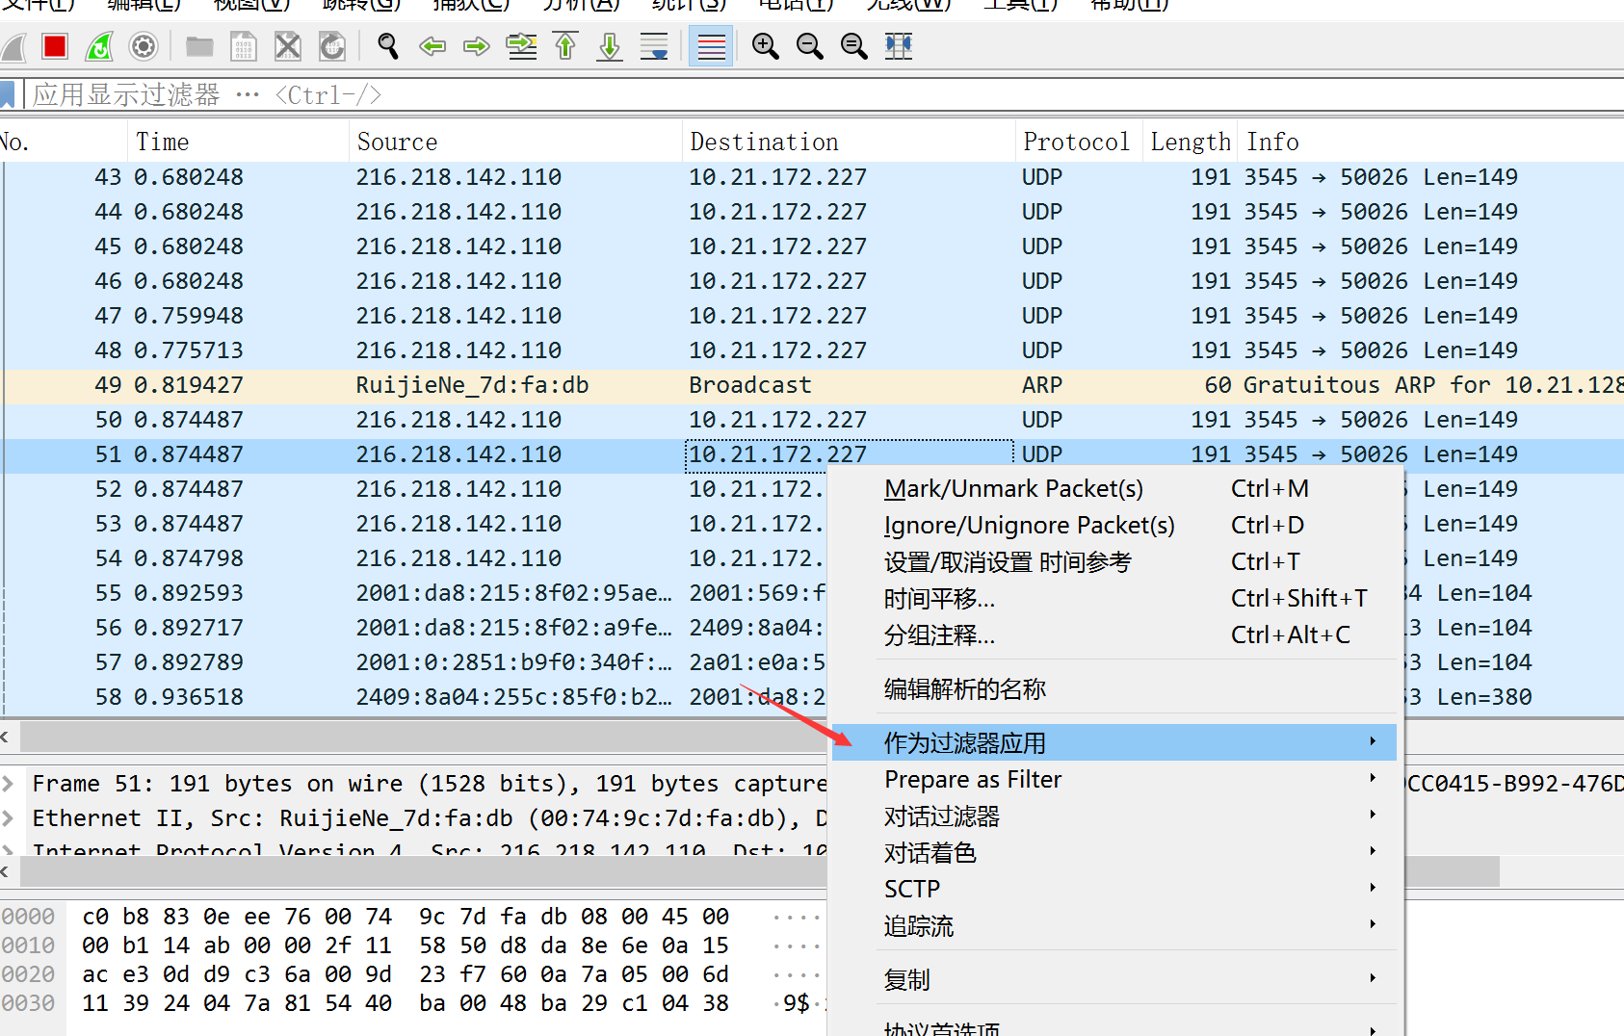Go forward to next packet arrow
The width and height of the screenshot is (1624, 1036).
(x=477, y=46)
